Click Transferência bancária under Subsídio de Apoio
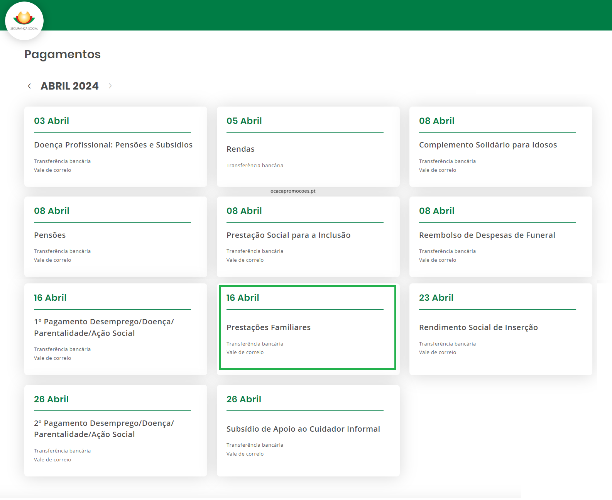The height and width of the screenshot is (500, 612). click(x=255, y=445)
